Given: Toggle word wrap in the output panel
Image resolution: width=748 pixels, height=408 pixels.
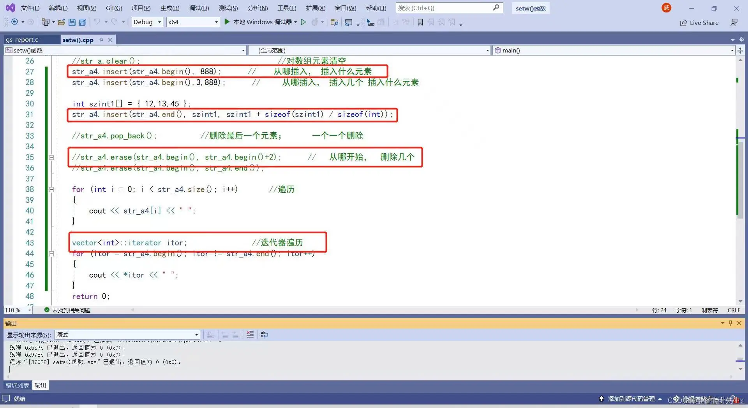Looking at the screenshot, I should [265, 334].
